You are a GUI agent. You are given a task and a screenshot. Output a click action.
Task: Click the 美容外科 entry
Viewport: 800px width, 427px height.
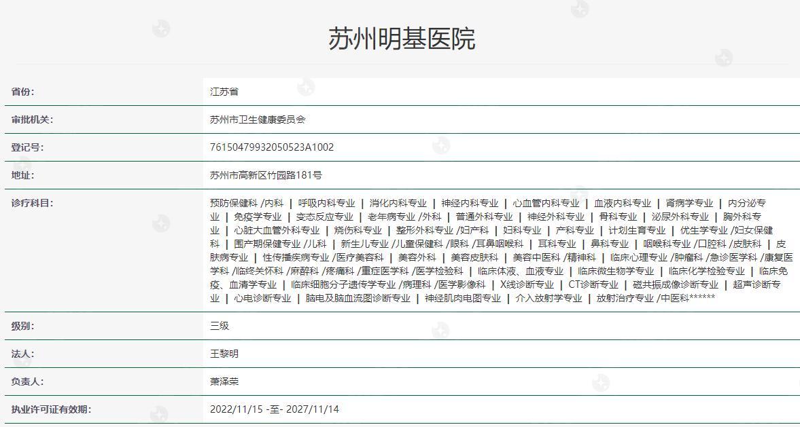click(x=417, y=258)
